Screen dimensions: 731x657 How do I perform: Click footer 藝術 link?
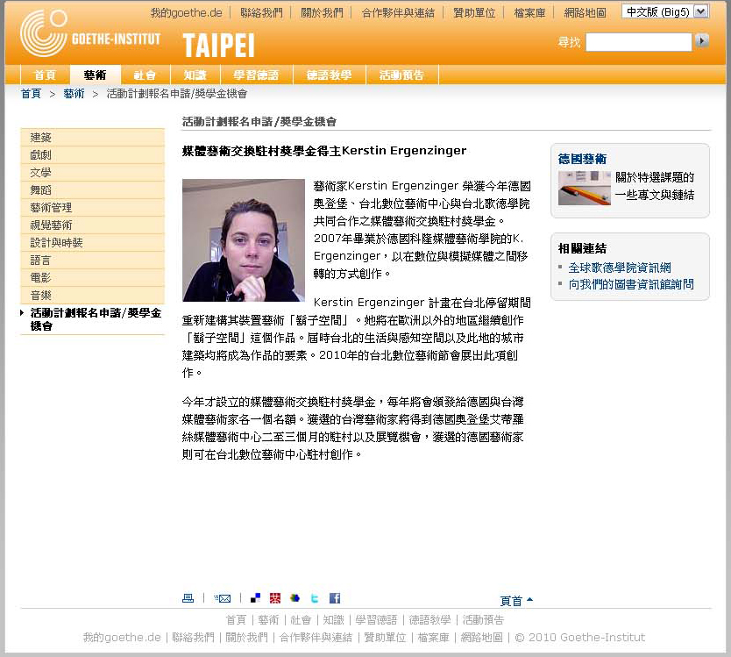tap(268, 620)
